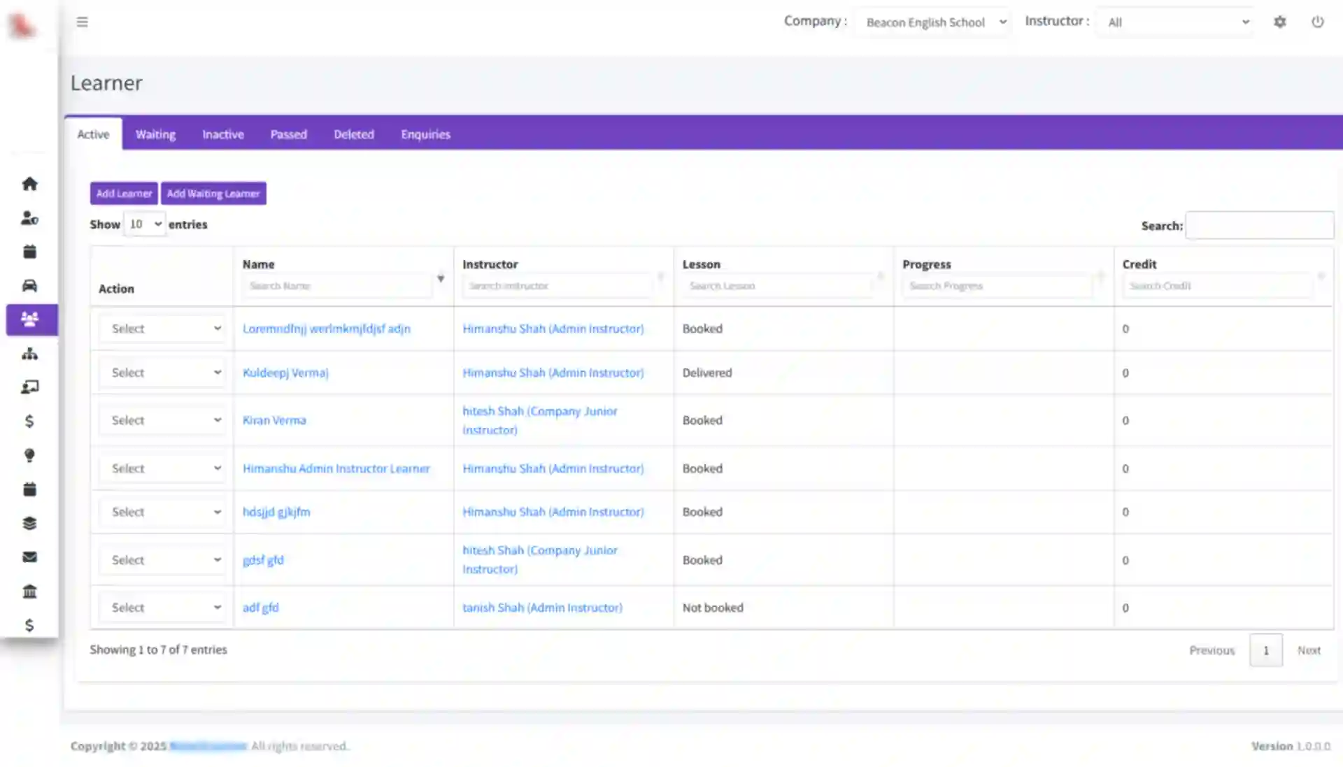Expand the Instructor All dropdown
The image size is (1343, 767).
coord(1176,22)
